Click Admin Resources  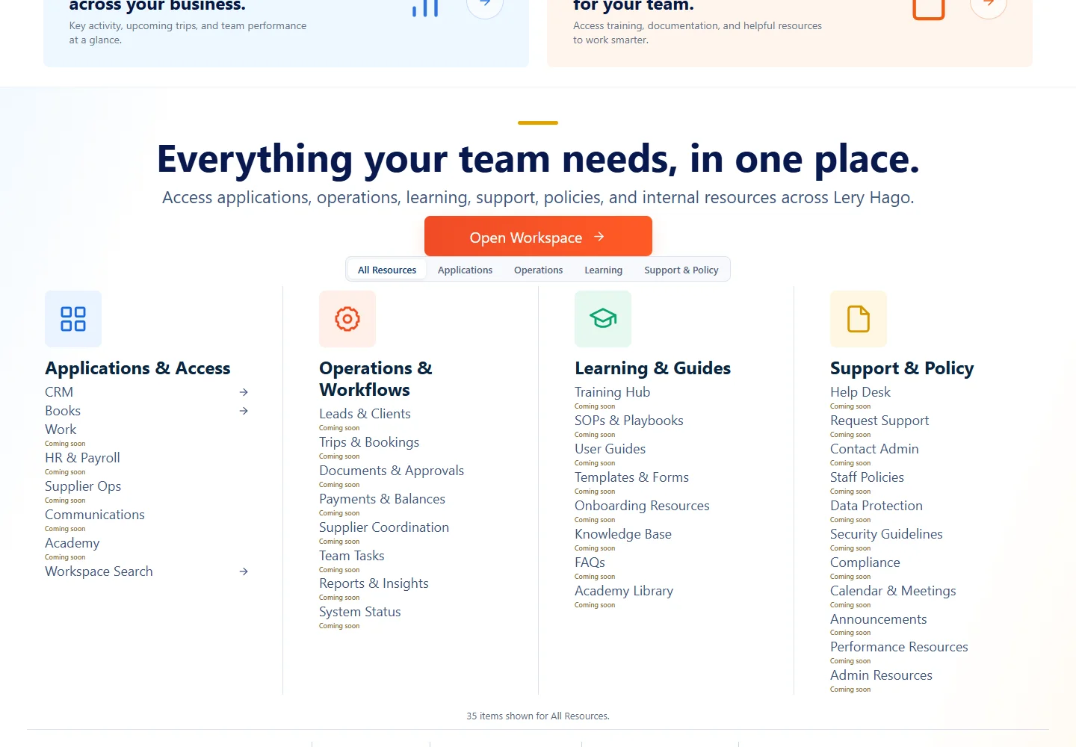tap(881, 675)
